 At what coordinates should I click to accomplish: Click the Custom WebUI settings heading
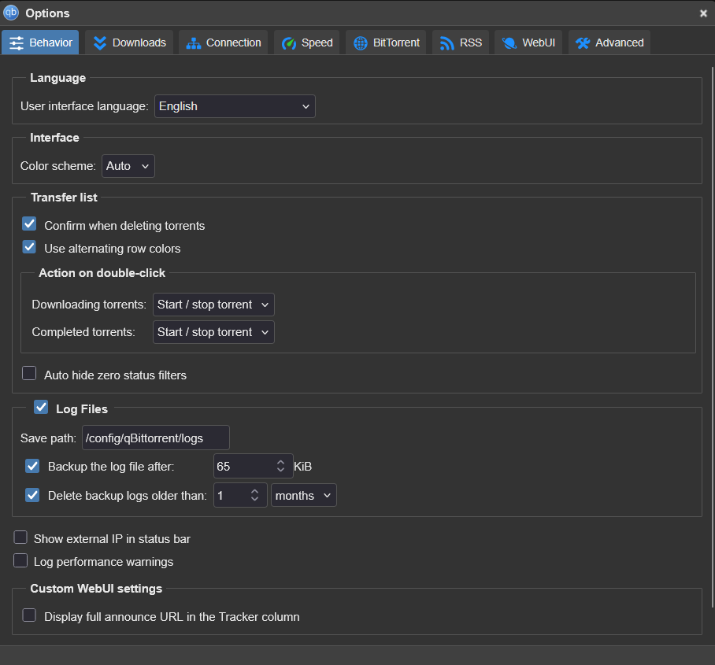point(96,589)
